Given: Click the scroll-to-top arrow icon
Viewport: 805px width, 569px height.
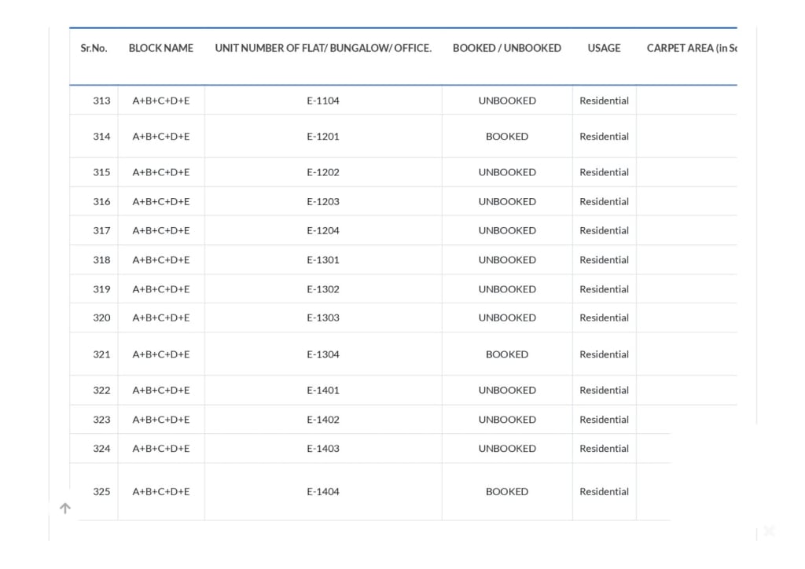Looking at the screenshot, I should 65,508.
